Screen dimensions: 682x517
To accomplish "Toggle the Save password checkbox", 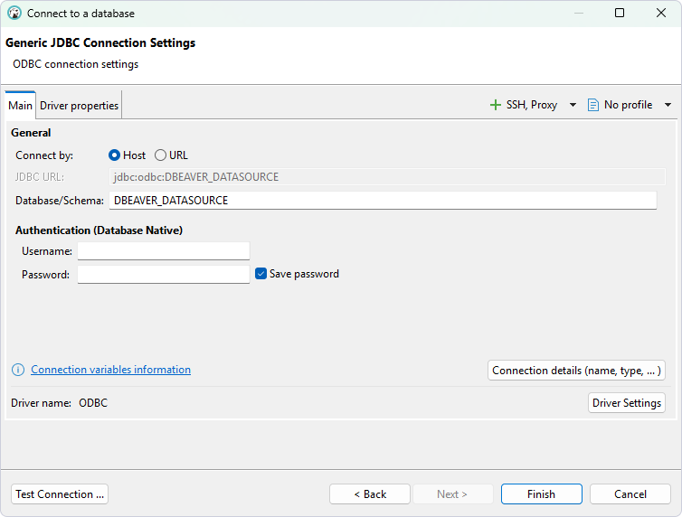I will point(260,274).
